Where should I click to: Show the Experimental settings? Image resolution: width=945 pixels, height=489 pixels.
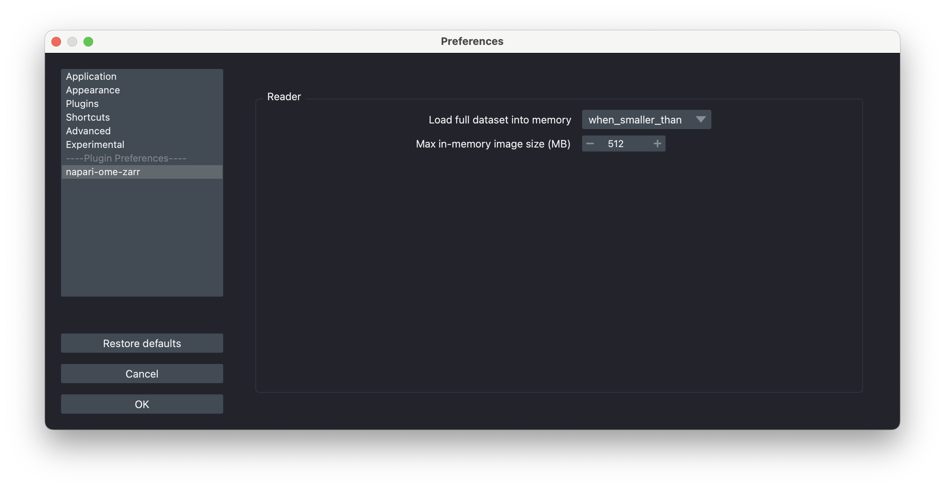[x=142, y=144]
